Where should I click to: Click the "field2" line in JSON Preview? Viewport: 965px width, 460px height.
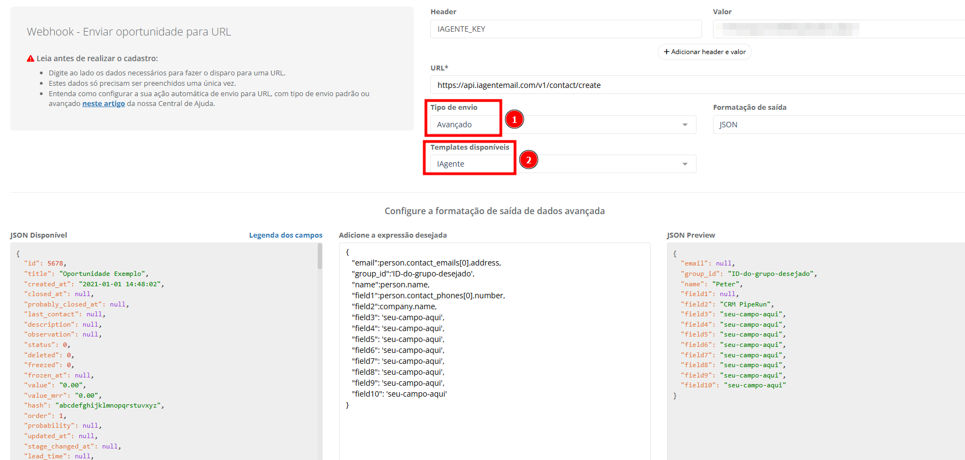tap(727, 304)
